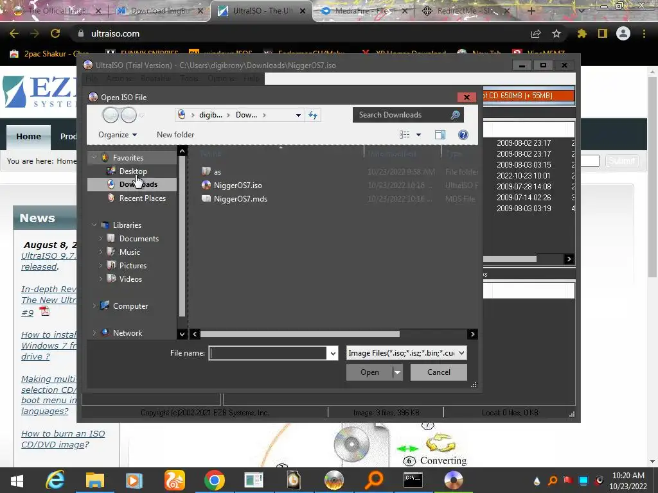Click the file list horizontal scrollbar
Image resolution: width=658 pixels, height=493 pixels.
(x=301, y=334)
